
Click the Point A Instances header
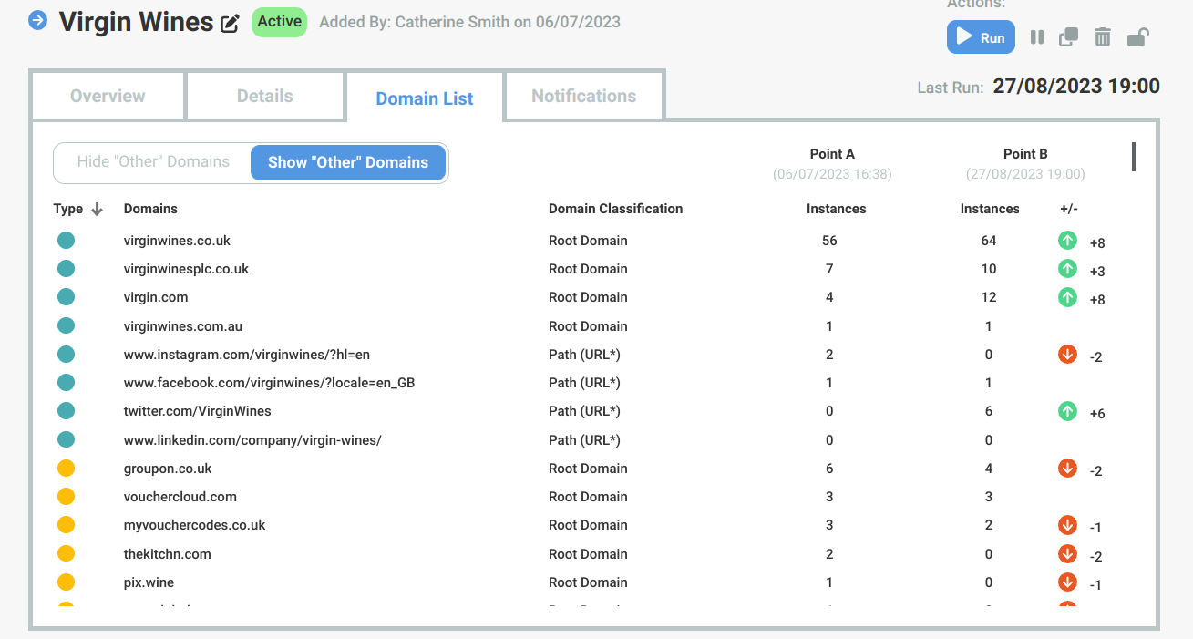(836, 209)
